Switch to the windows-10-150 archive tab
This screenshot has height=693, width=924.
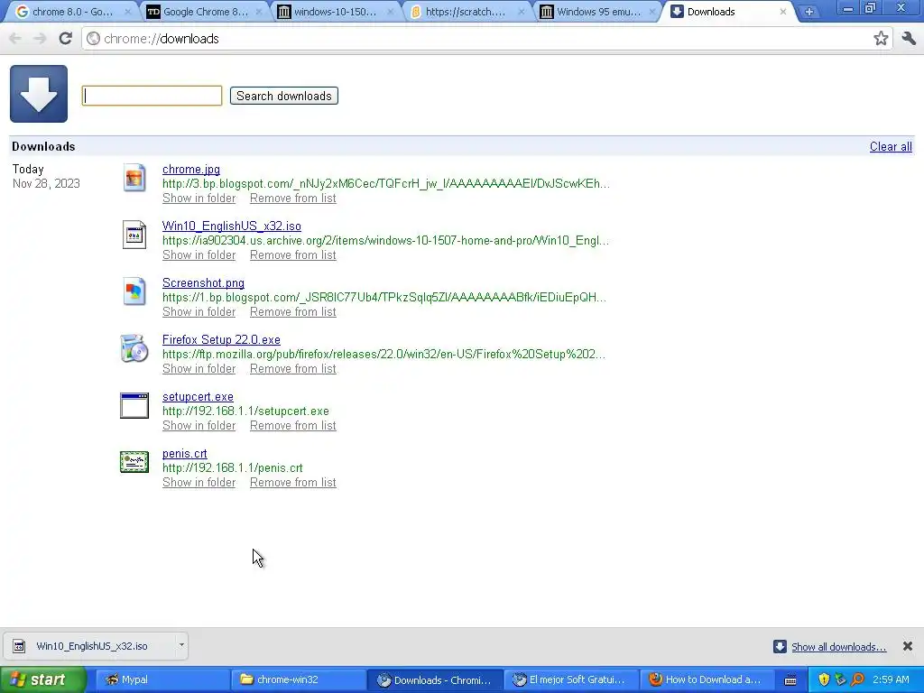tap(334, 12)
